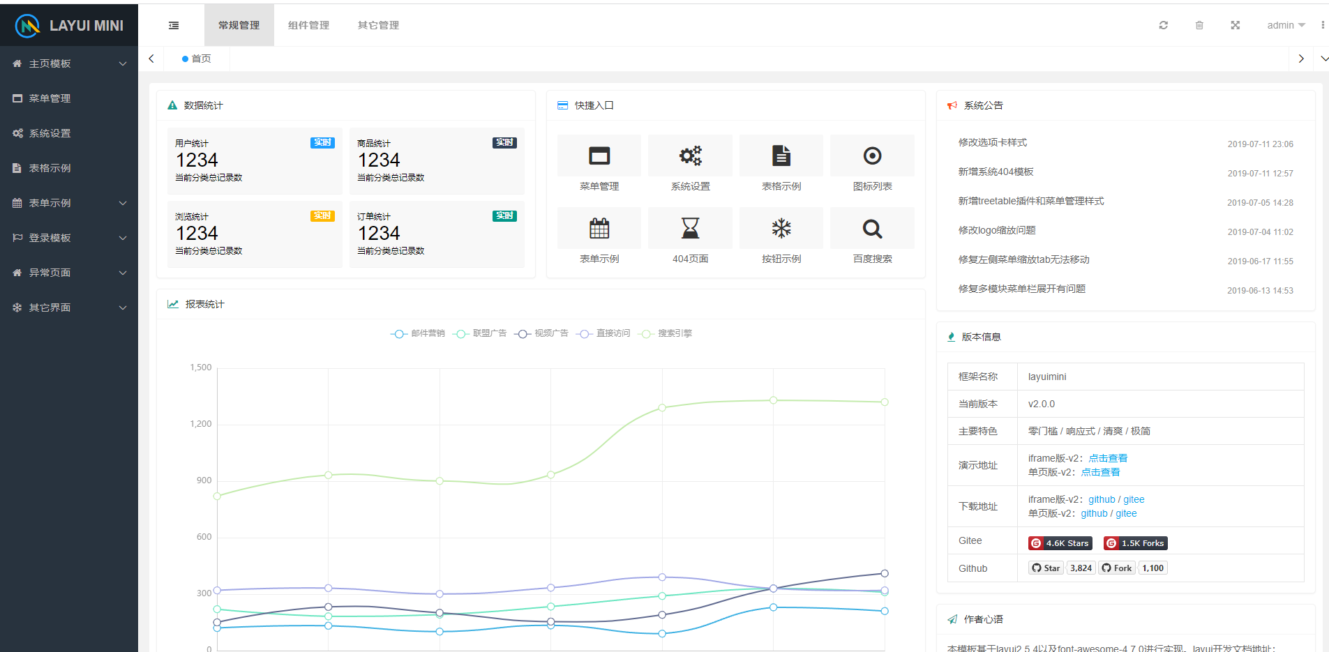Click the Github Star button

click(x=1046, y=568)
